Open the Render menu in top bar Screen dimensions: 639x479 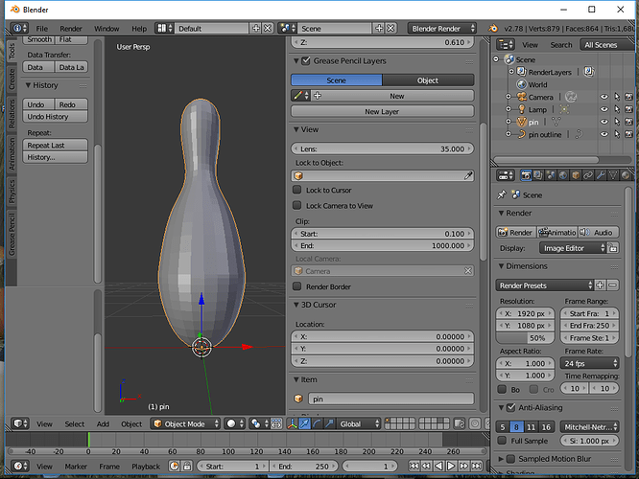[x=71, y=29]
